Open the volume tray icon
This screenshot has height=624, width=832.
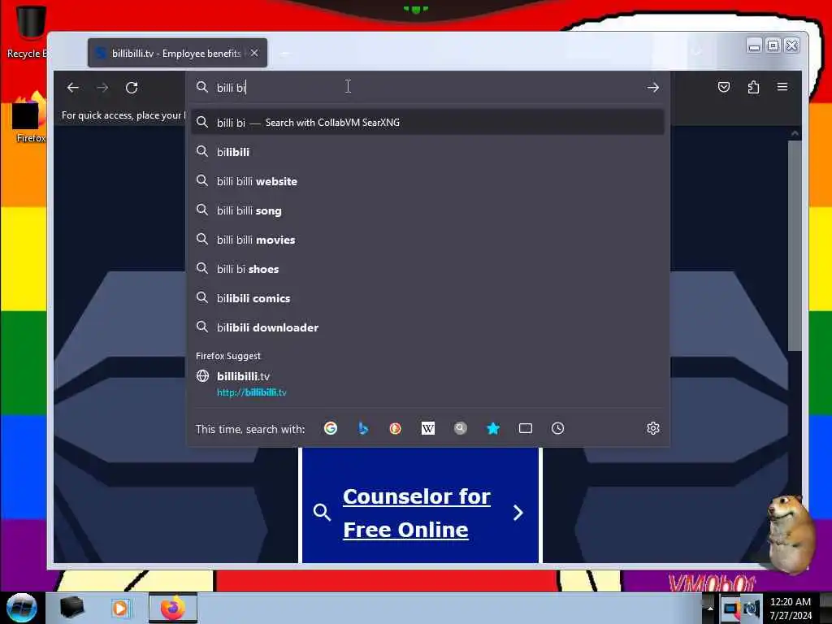pyautogui.click(x=752, y=609)
